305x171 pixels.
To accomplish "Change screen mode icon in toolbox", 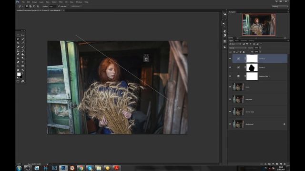I will point(23,81).
